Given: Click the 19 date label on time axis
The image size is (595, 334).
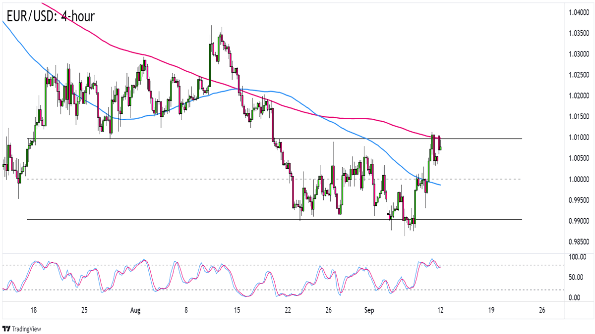Looking at the screenshot, I should 491,310.
